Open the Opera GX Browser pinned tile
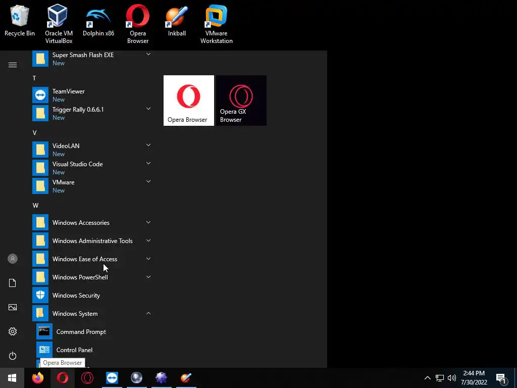 point(241,101)
